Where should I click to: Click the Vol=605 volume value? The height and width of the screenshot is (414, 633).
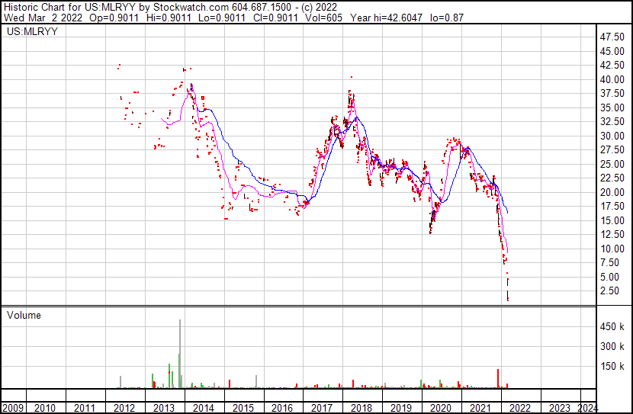point(324,18)
